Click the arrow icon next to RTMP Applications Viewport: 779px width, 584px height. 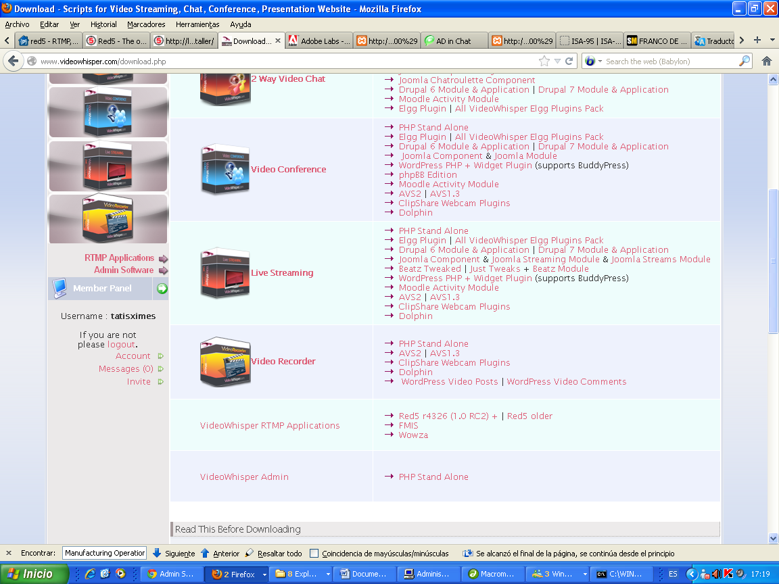[163, 259]
